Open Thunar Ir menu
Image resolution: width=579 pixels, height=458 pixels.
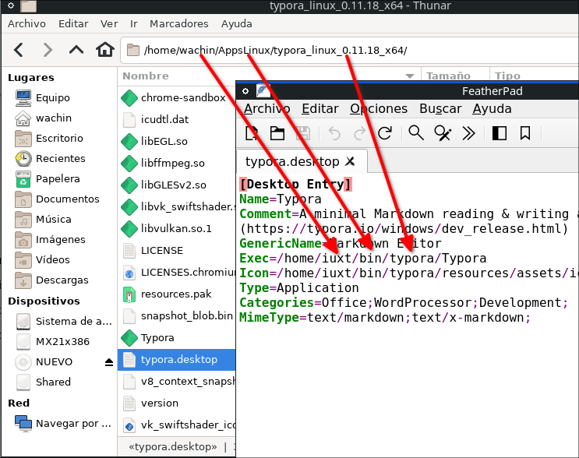[x=134, y=24]
